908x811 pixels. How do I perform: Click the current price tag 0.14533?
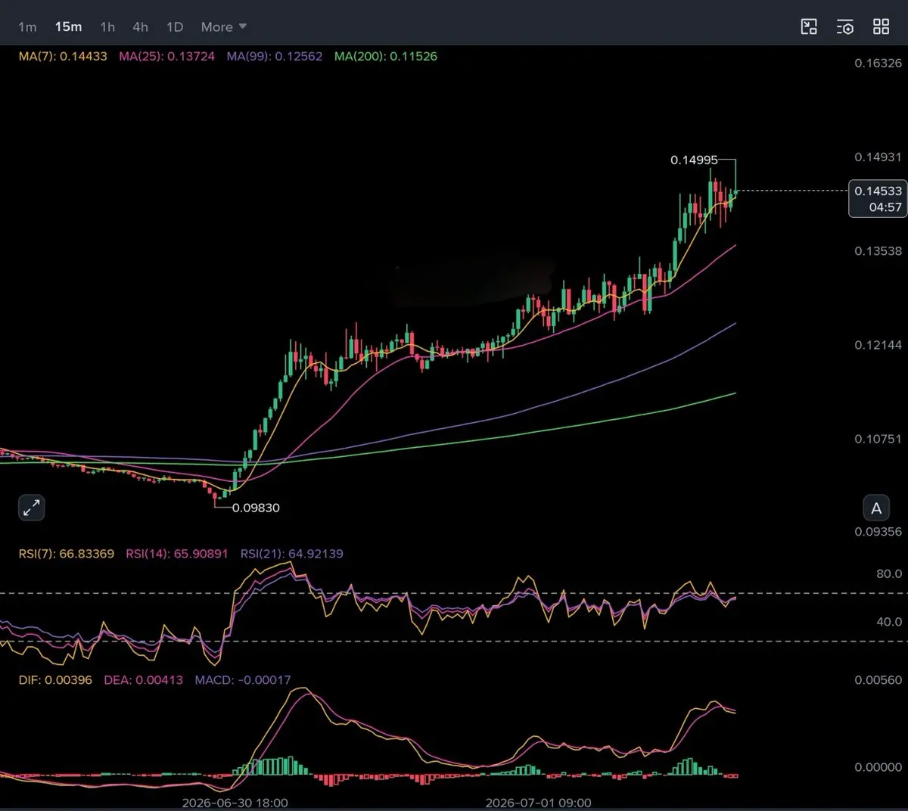click(x=878, y=198)
